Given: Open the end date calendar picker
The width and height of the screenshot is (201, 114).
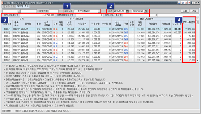Looking at the screenshot, I should pos(146,11).
